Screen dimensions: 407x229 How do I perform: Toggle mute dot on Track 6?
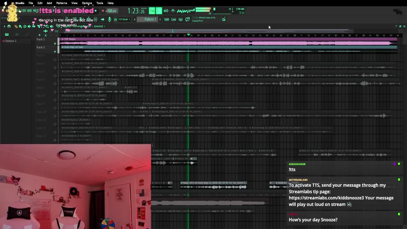pyautogui.click(x=55, y=84)
